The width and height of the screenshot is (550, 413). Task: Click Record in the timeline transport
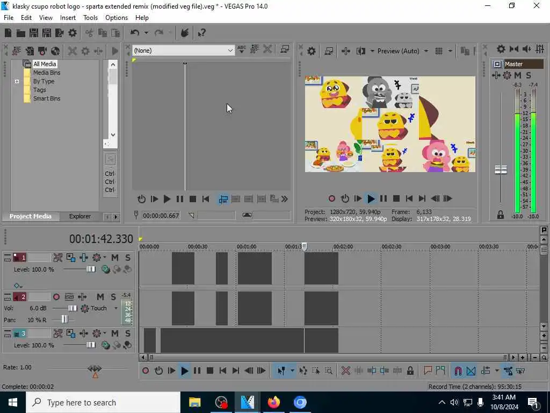click(146, 371)
